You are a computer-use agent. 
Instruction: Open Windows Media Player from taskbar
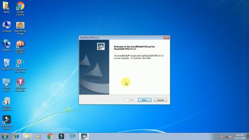(x=39, y=136)
